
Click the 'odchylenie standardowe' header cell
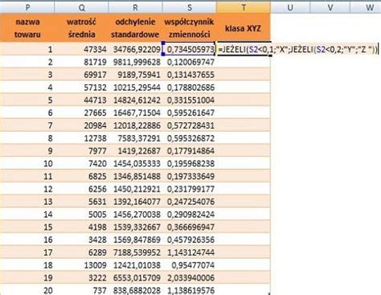click(x=135, y=28)
